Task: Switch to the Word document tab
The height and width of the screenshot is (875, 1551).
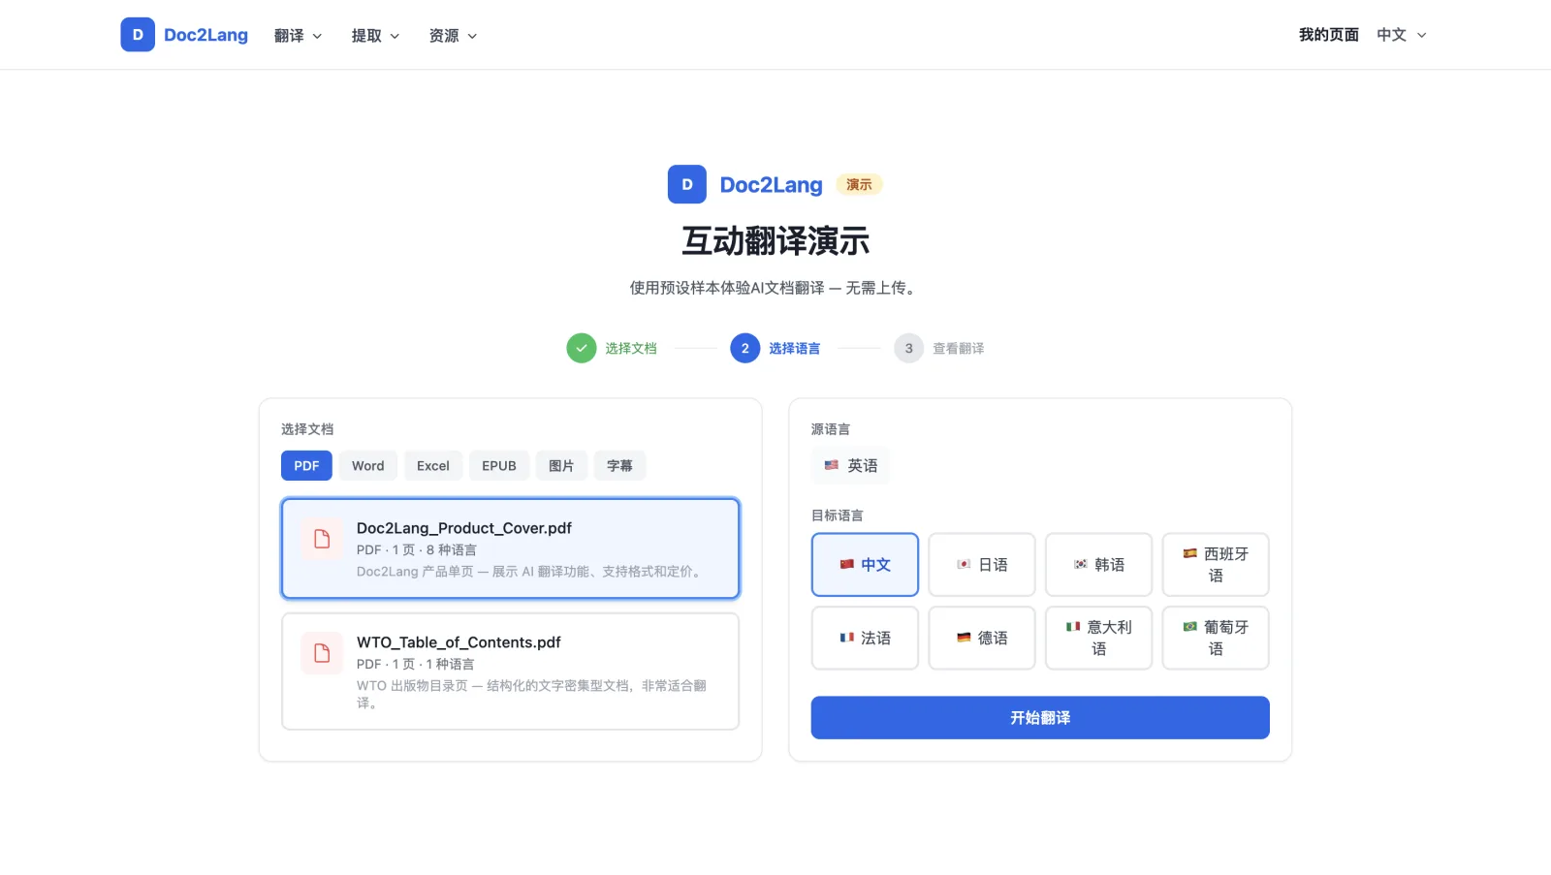Action: 368,466
